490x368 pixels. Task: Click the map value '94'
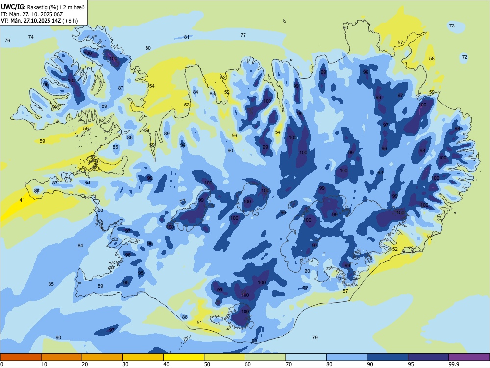[183, 145]
